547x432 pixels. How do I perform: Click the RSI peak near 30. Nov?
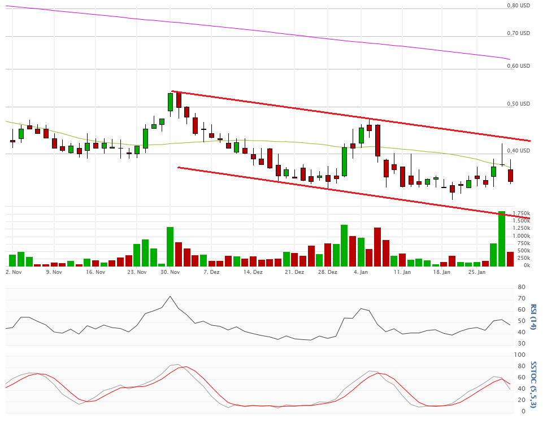tap(170, 296)
